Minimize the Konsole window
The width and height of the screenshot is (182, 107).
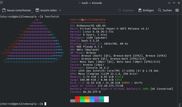[169, 3]
